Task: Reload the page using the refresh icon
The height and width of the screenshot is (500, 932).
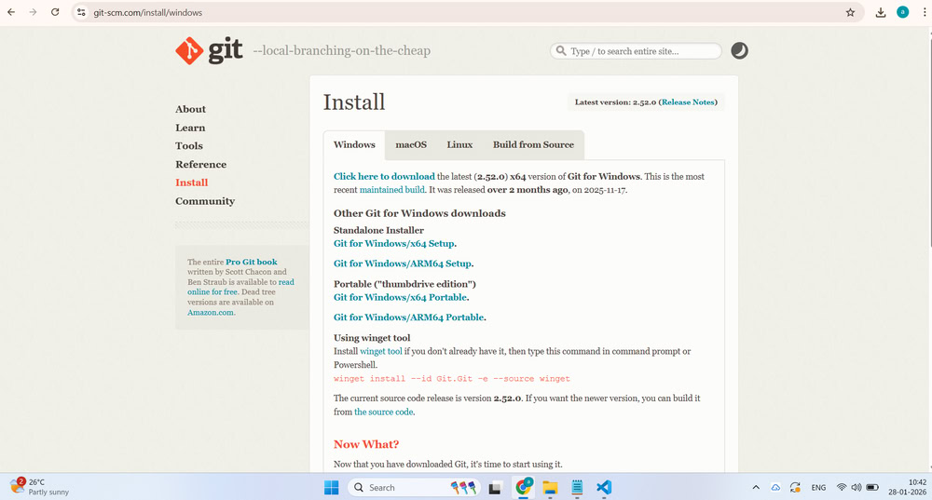Action: tap(55, 12)
